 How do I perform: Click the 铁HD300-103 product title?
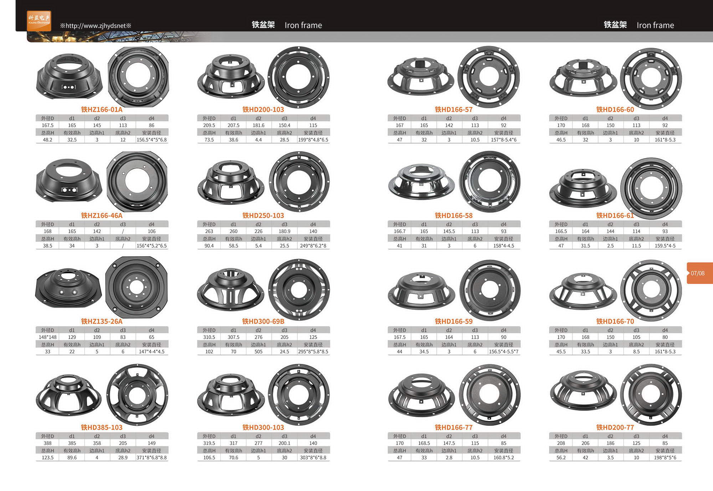[263, 427]
